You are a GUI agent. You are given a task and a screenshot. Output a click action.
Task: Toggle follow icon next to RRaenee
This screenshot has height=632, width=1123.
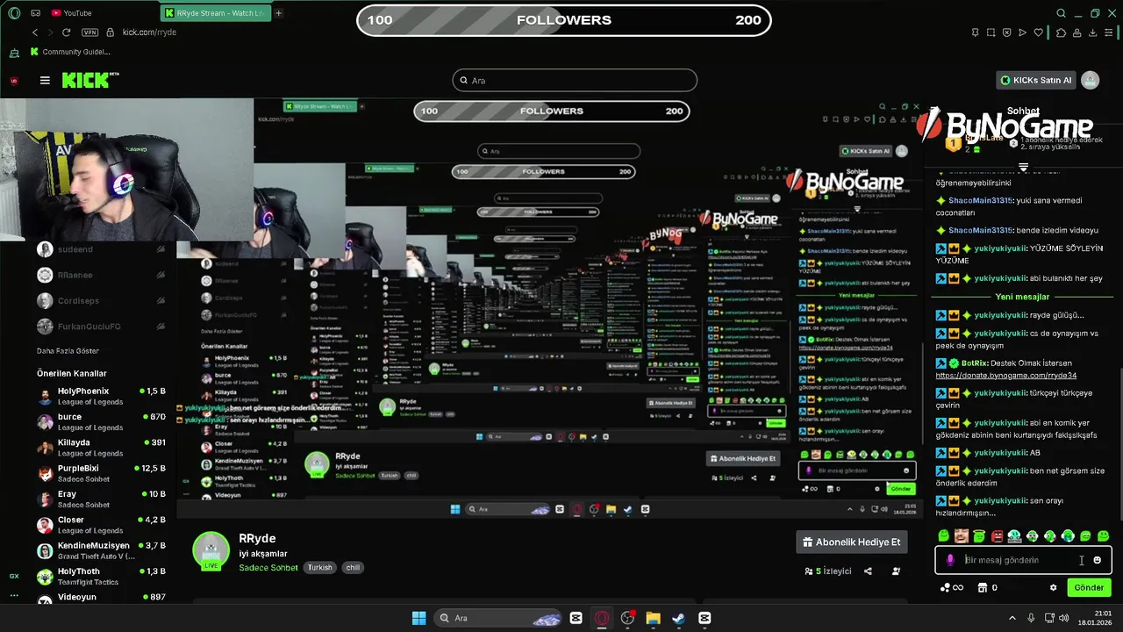[161, 275]
